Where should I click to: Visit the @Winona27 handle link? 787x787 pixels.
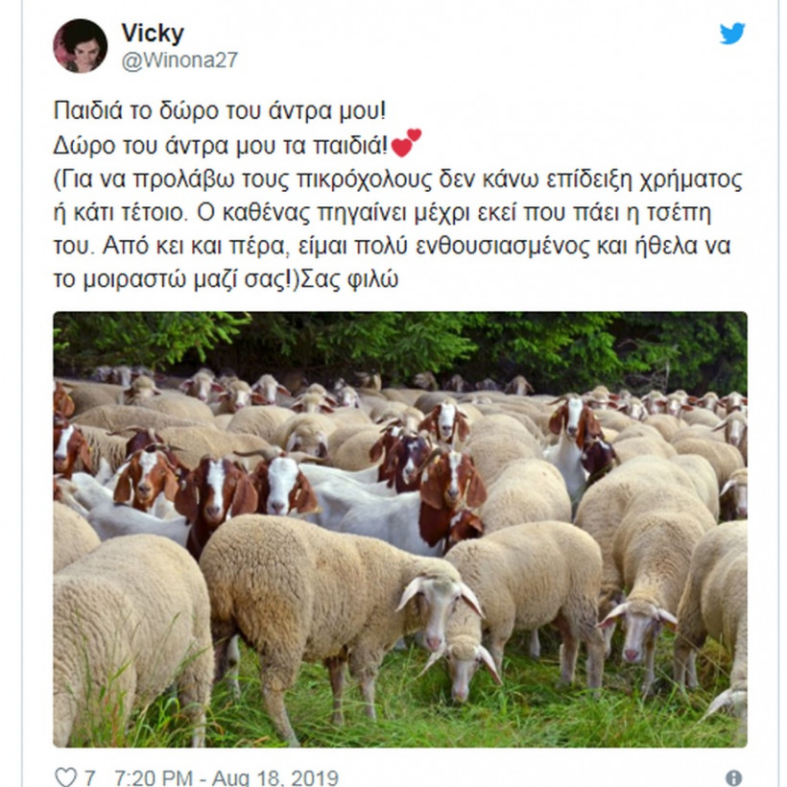179,60
